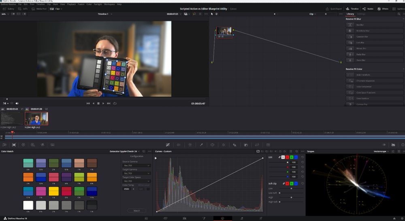Open the LUTs panel

[23, 9]
